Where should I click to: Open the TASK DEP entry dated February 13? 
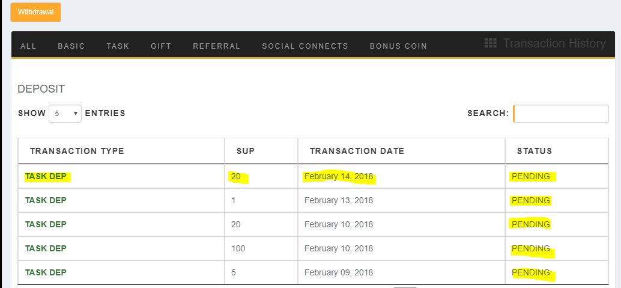pos(46,200)
